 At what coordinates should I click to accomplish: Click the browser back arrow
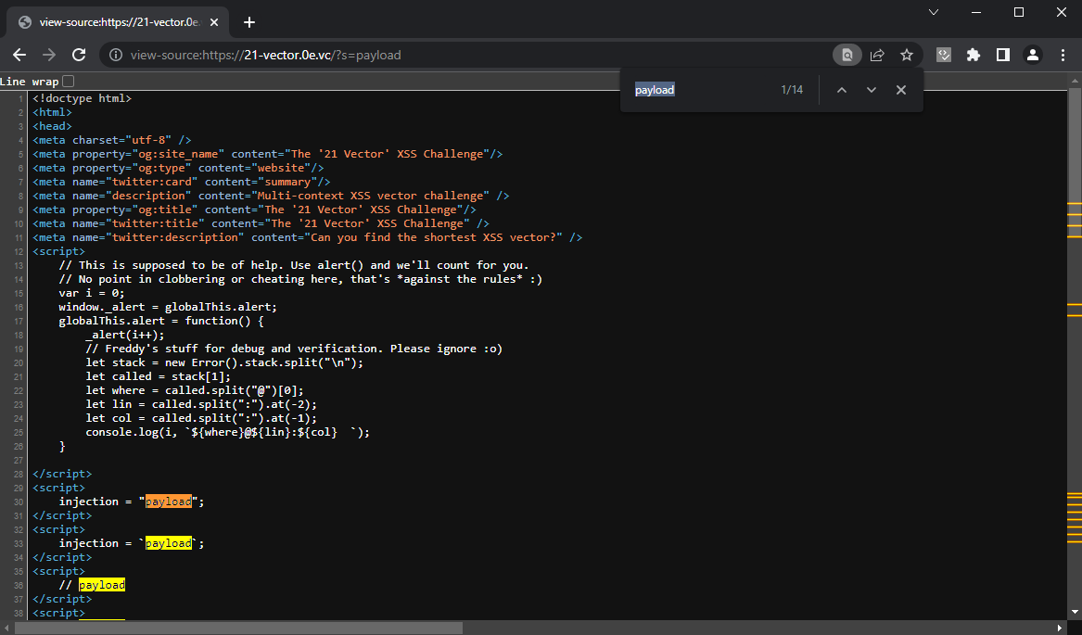click(x=19, y=55)
